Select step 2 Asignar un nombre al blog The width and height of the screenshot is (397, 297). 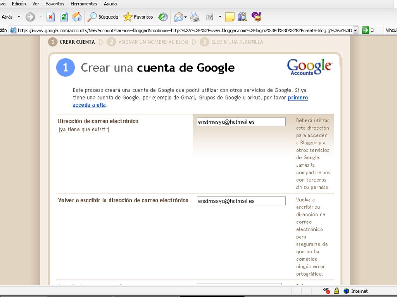(148, 42)
